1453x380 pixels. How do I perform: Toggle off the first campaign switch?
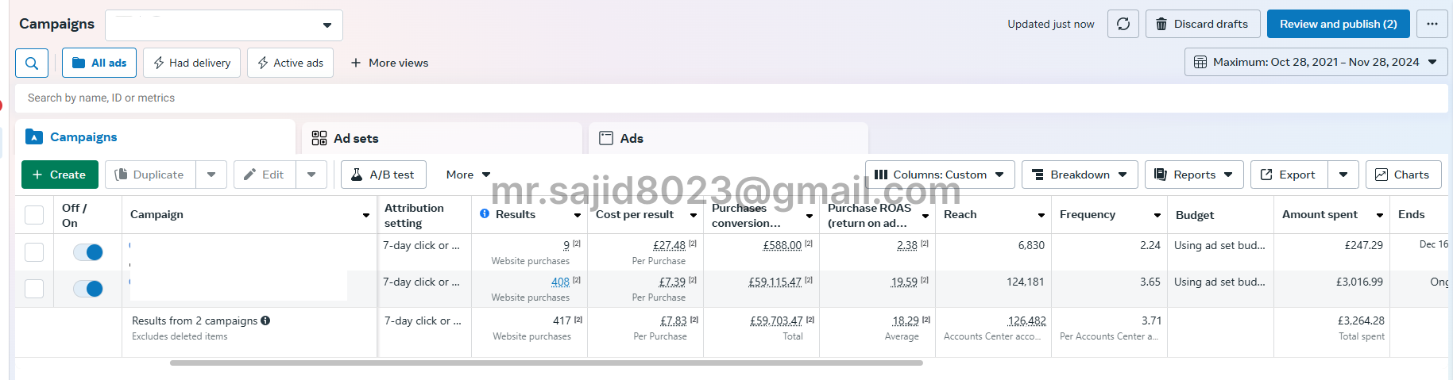[x=88, y=252]
